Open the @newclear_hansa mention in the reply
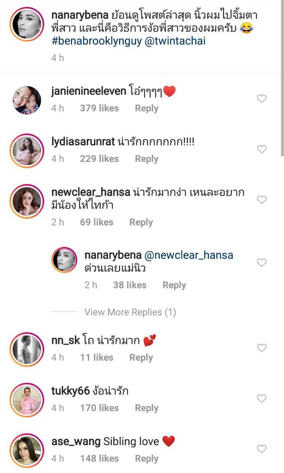The image size is (284, 473). pos(189,255)
